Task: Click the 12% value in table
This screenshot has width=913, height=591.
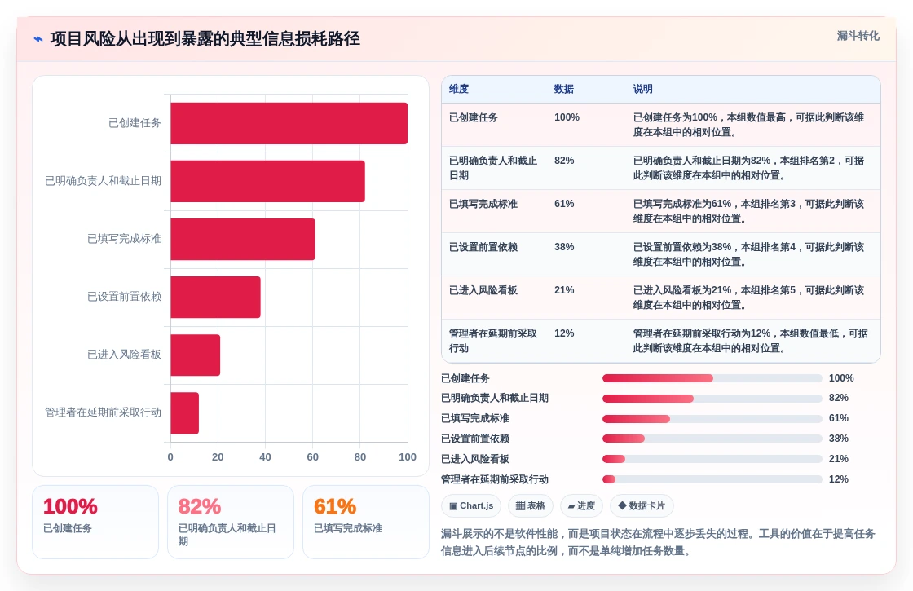Action: (564, 333)
